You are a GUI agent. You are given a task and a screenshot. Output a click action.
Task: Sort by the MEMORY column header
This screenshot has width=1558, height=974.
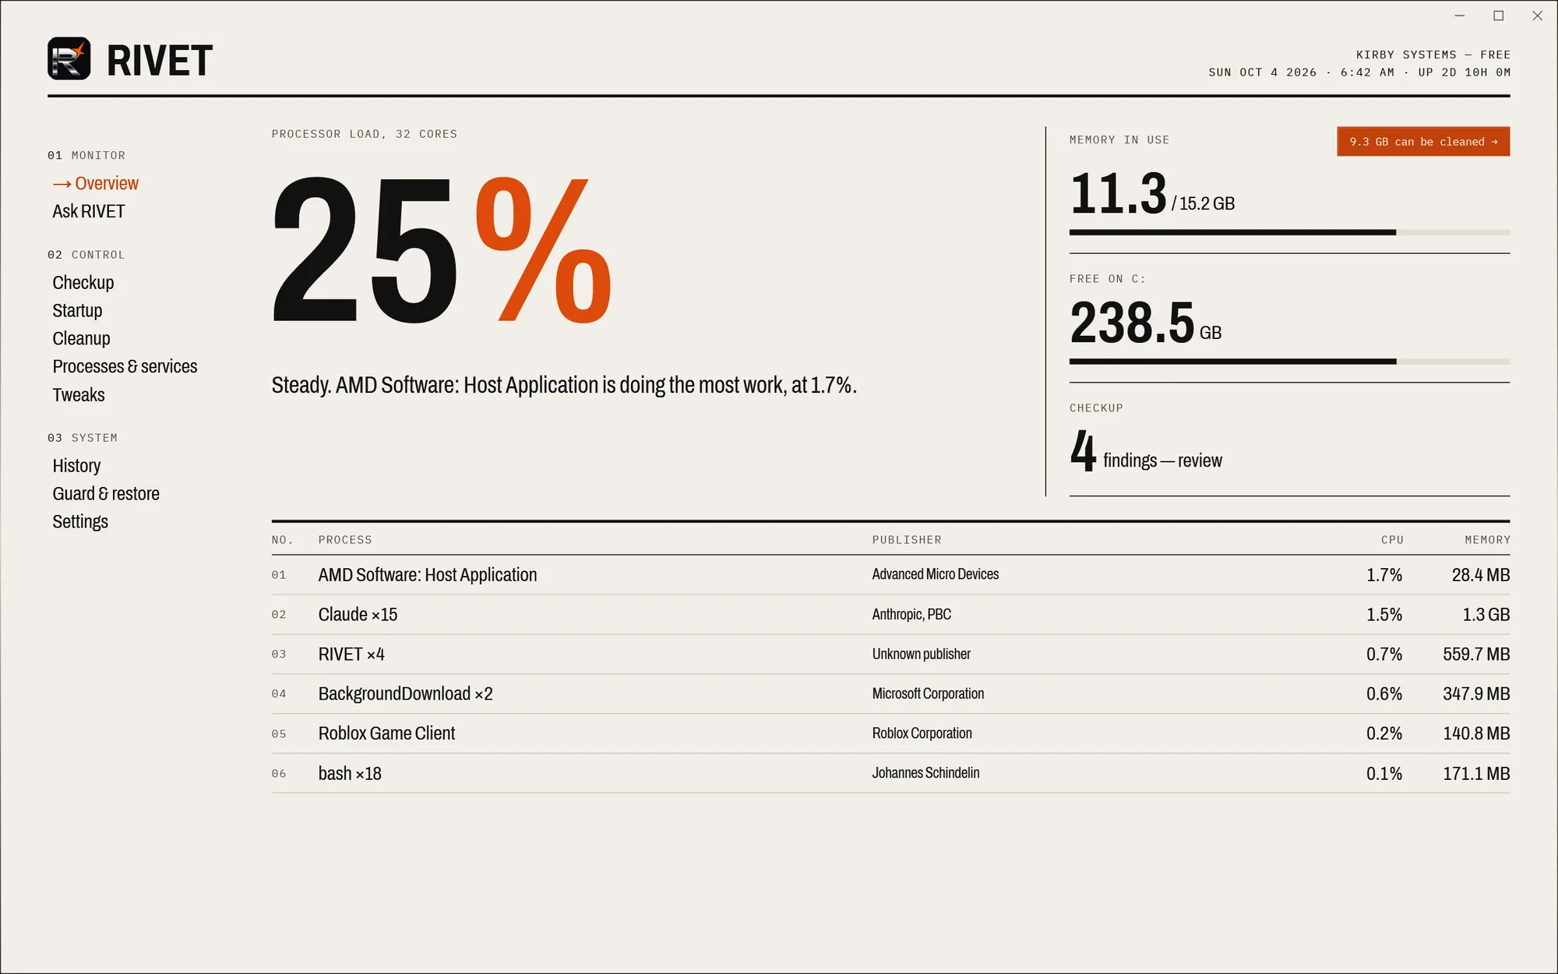click(x=1487, y=540)
